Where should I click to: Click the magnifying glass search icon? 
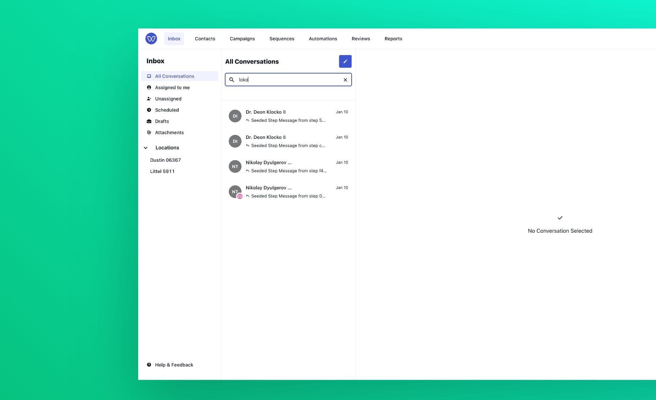(x=232, y=80)
